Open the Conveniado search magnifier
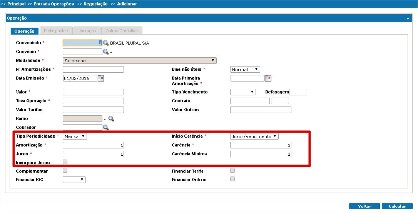The image size is (418, 213). pyautogui.click(x=106, y=43)
